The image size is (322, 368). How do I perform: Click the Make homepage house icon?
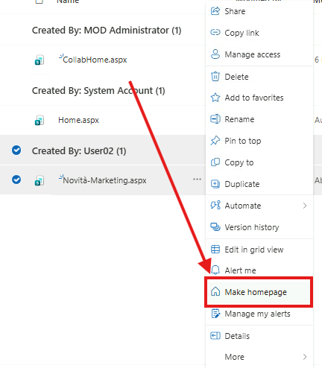(215, 292)
